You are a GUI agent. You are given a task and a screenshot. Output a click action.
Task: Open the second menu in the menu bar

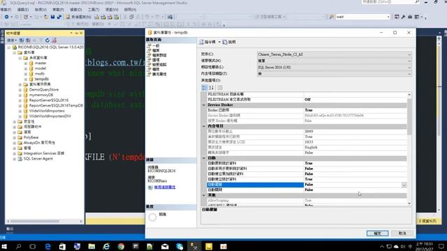[23, 10]
